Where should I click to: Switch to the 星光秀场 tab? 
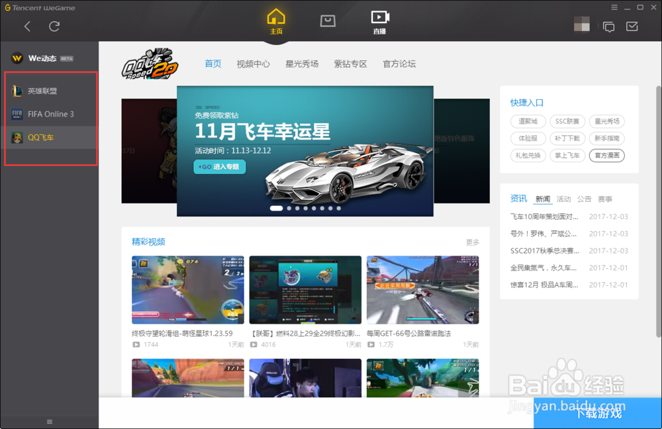point(302,64)
